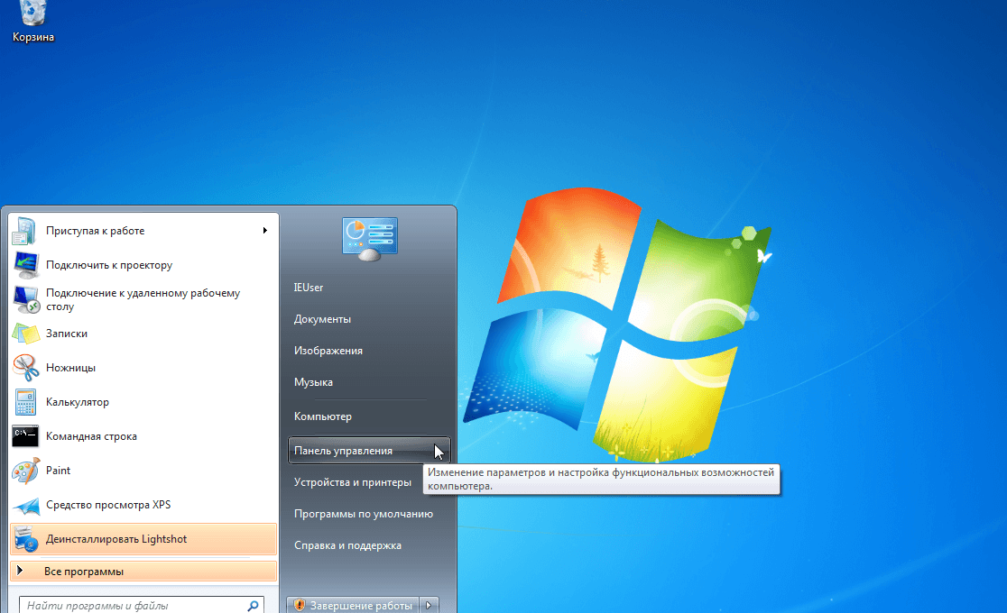This screenshot has width=1007, height=613.
Task: Open Музыка from Start menu
Action: 313,382
